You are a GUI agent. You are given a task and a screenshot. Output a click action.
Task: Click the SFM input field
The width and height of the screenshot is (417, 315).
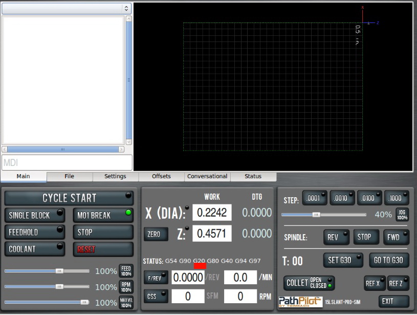coord(188,296)
